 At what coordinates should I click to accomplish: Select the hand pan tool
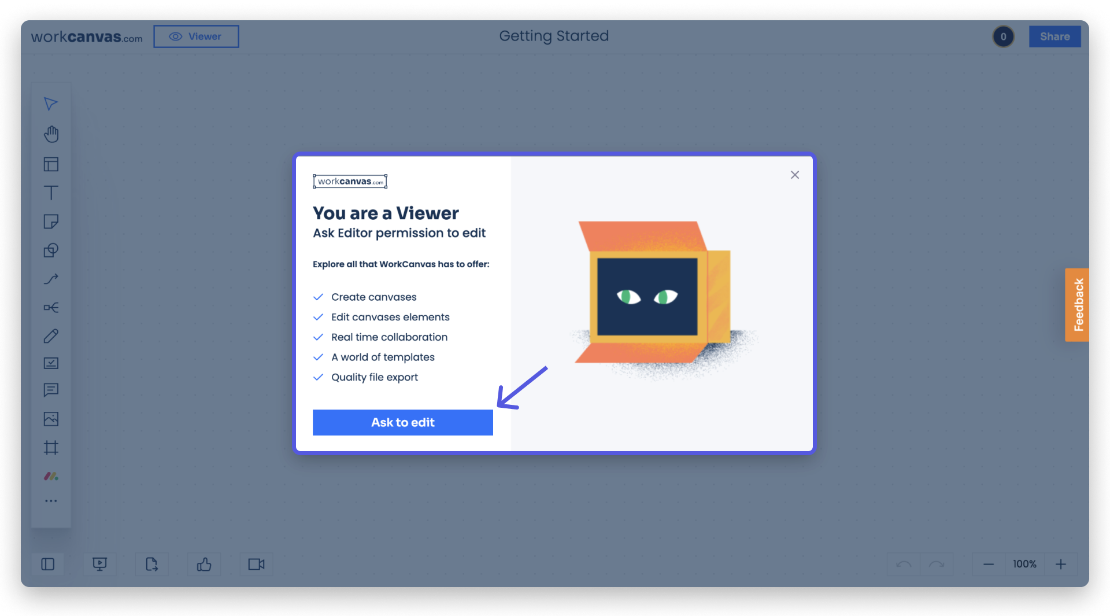pyautogui.click(x=51, y=134)
